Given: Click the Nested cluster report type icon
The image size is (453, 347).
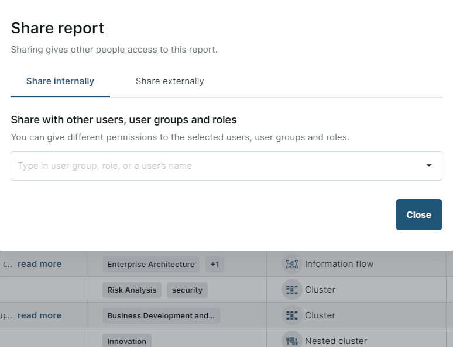Looking at the screenshot, I should click(291, 341).
